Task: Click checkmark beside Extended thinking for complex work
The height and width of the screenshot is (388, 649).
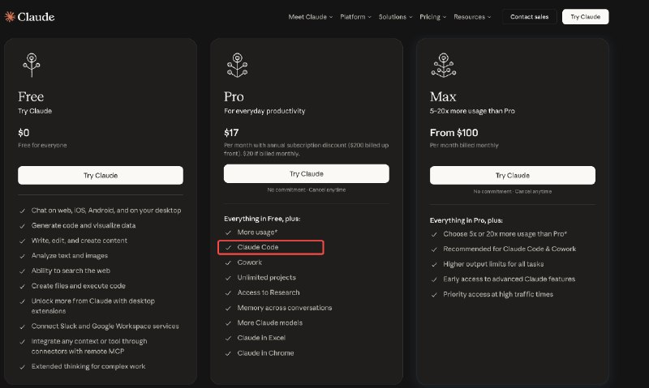Action: (x=23, y=367)
